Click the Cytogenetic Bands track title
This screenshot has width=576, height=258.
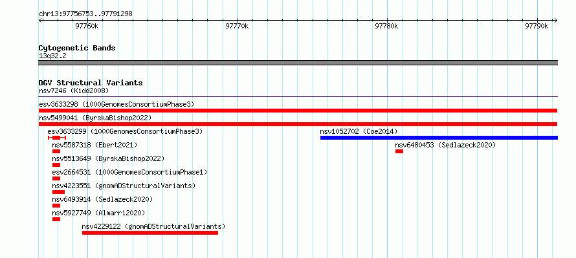[77, 48]
